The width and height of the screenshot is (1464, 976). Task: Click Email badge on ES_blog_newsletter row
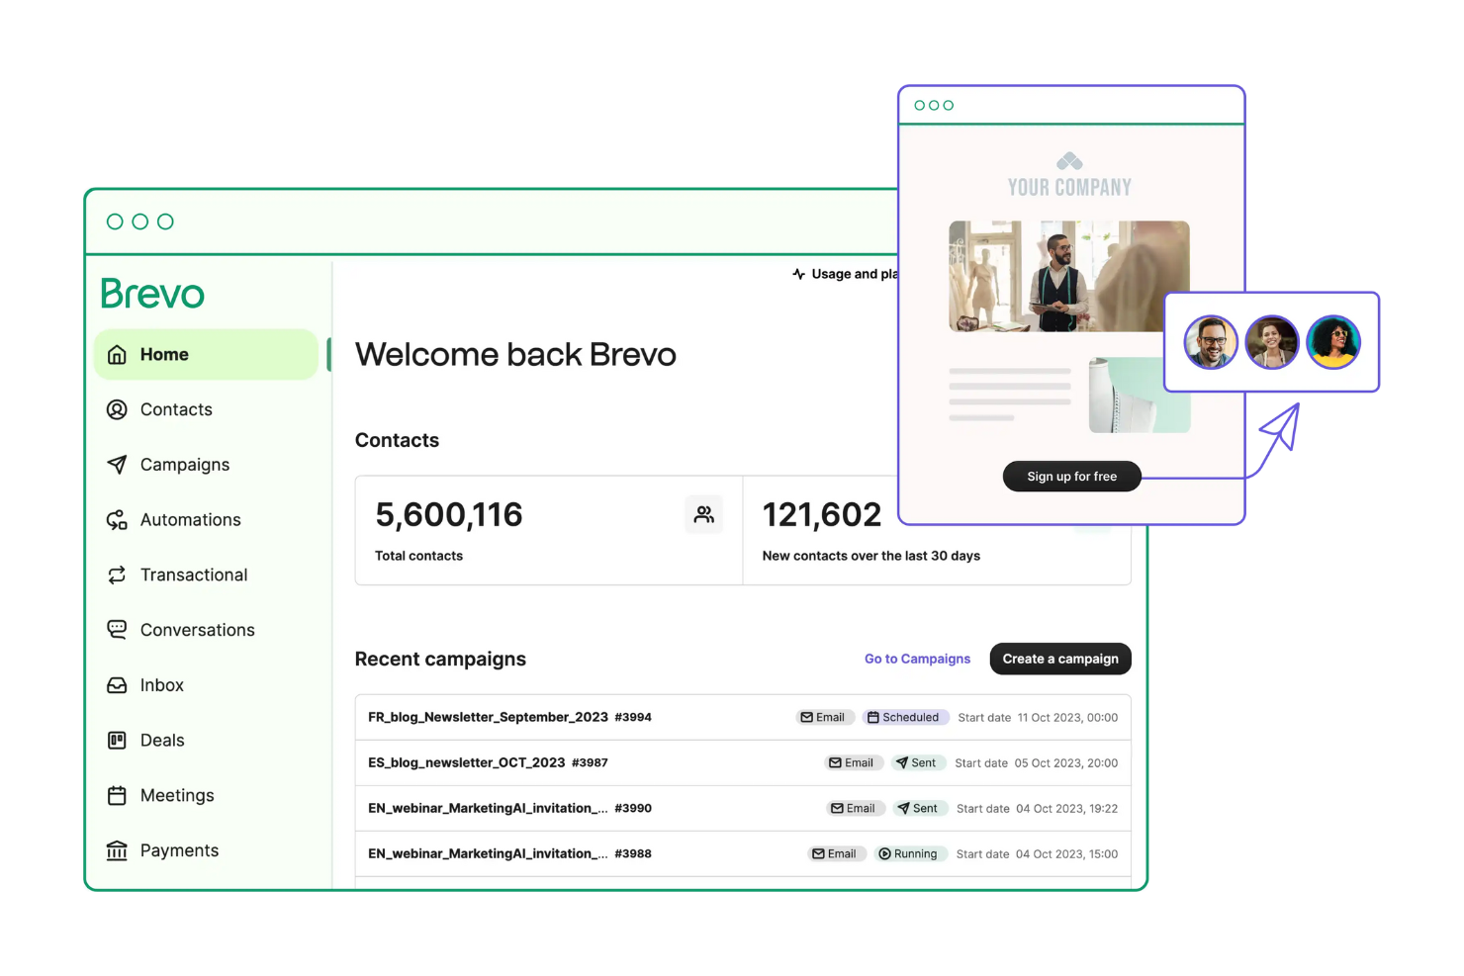coord(853,763)
